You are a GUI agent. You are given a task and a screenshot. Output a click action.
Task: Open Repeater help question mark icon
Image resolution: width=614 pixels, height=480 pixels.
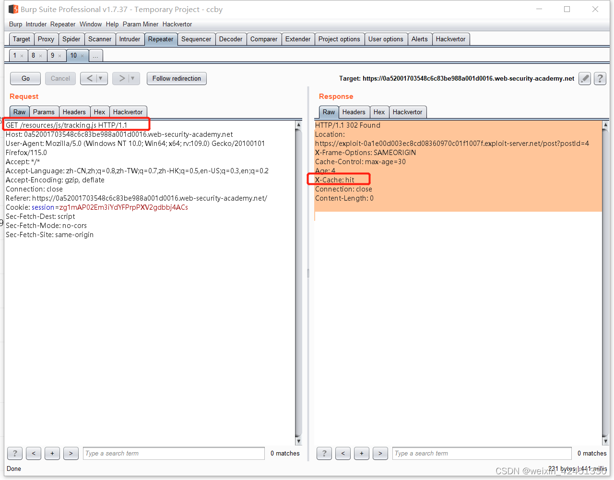600,78
